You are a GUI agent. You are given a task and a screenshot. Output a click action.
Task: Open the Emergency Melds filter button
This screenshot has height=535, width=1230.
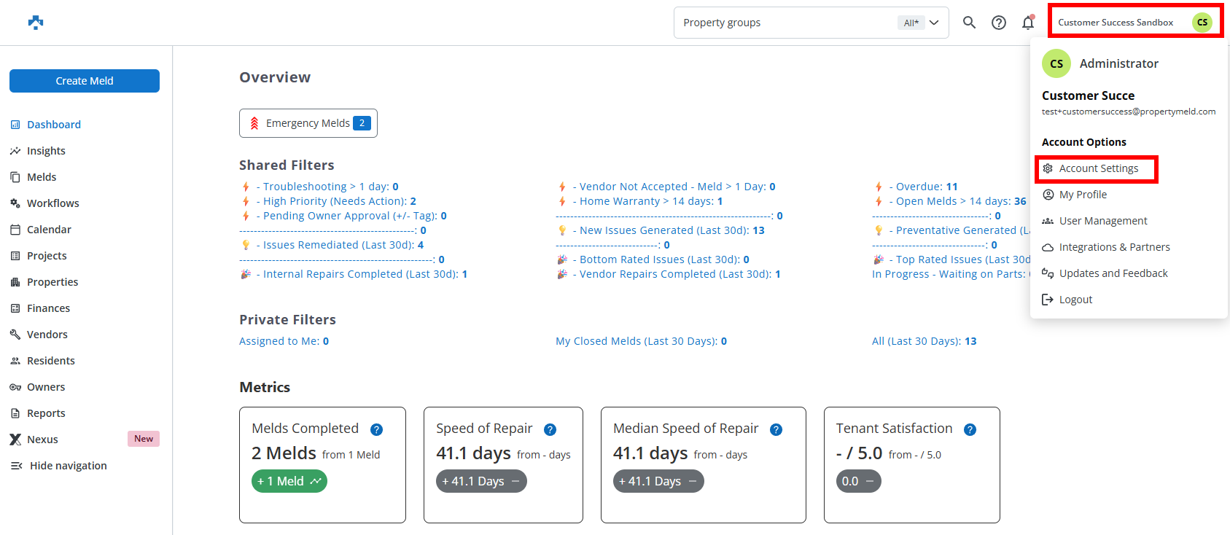308,123
